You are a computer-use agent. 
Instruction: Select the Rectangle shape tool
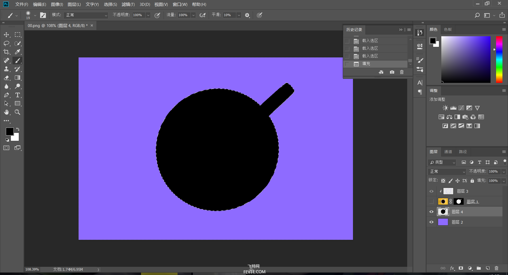[x=17, y=103]
